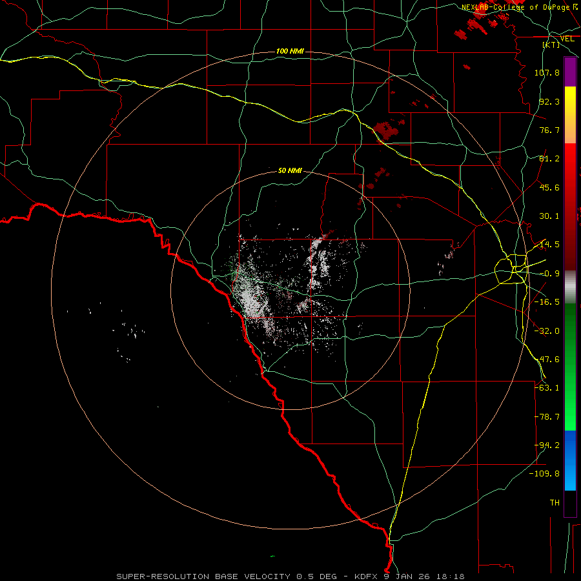The image size is (581, 581).
Task: Click the [KT] units label
Action: [551, 45]
